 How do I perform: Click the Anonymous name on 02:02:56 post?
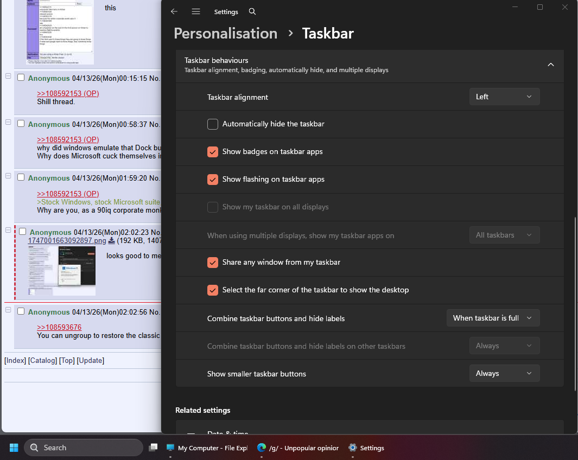coord(49,312)
